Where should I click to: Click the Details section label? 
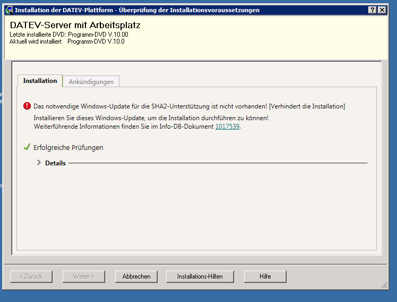(55, 163)
